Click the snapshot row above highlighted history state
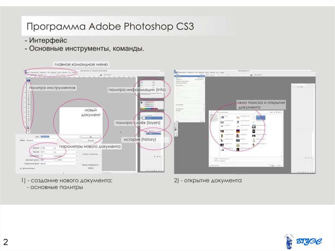 (150, 131)
